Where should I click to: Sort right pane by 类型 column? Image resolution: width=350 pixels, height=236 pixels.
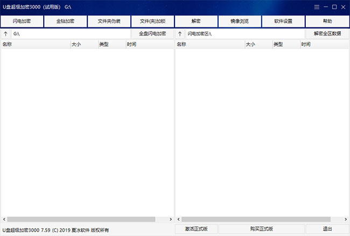click(x=286, y=44)
